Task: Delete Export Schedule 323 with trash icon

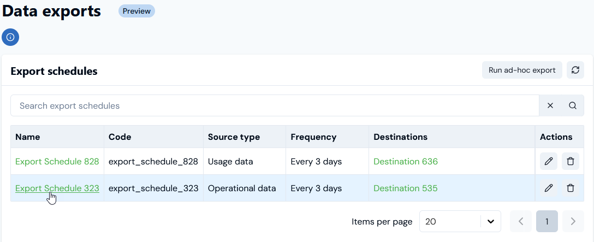Action: 571,188
